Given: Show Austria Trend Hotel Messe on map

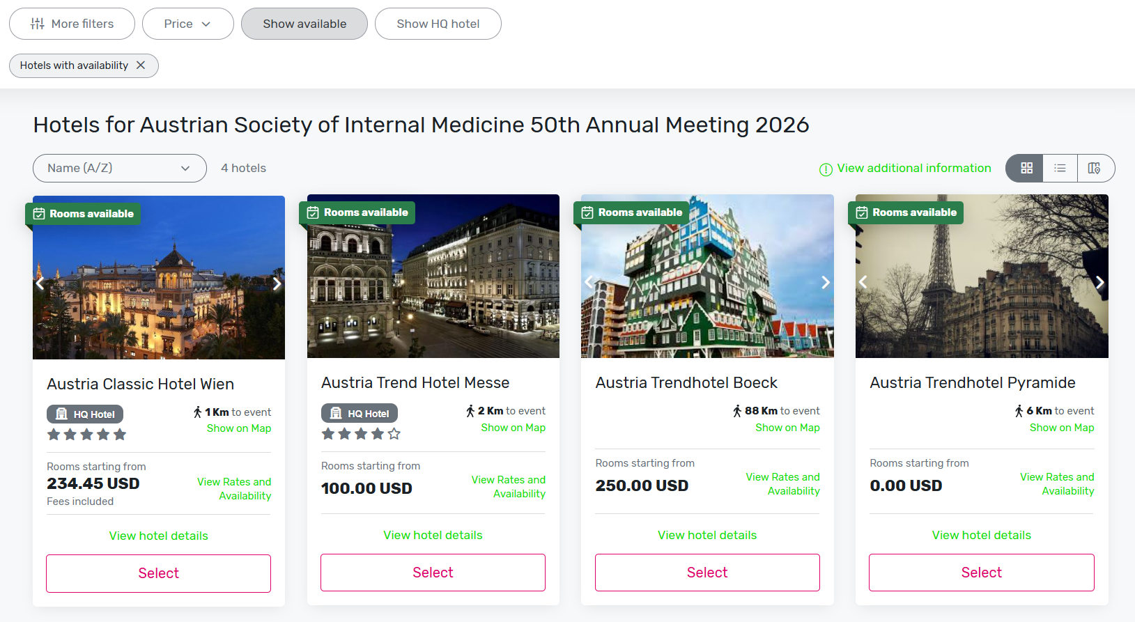Looking at the screenshot, I should (x=514, y=428).
